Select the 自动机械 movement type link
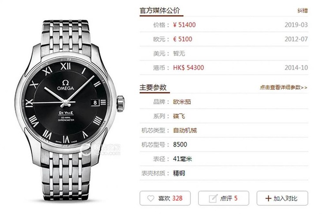Viewport: 322px width, 214px height. pos(185,130)
